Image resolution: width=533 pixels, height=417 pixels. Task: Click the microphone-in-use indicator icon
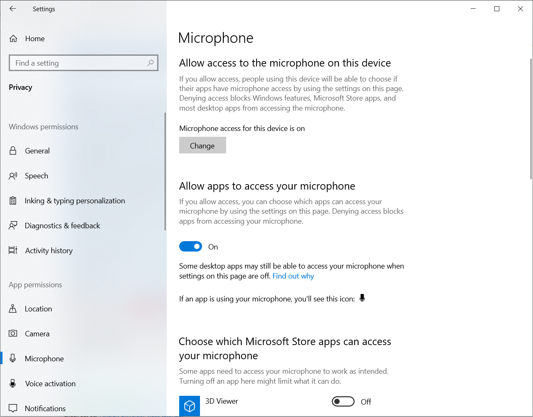coord(362,298)
